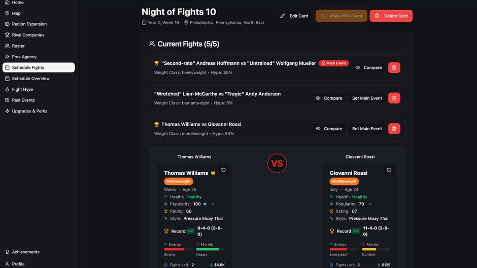Open Schedule Overview in sidebar
Screen dimensions: 477x268
point(30,79)
